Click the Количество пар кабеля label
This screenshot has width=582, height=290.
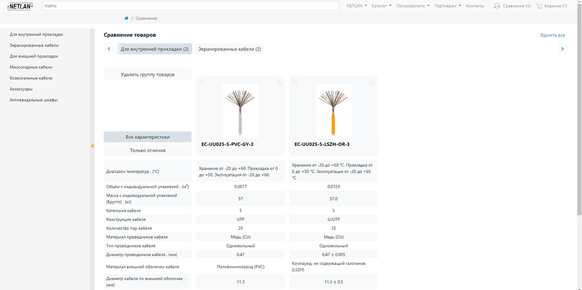(129, 228)
